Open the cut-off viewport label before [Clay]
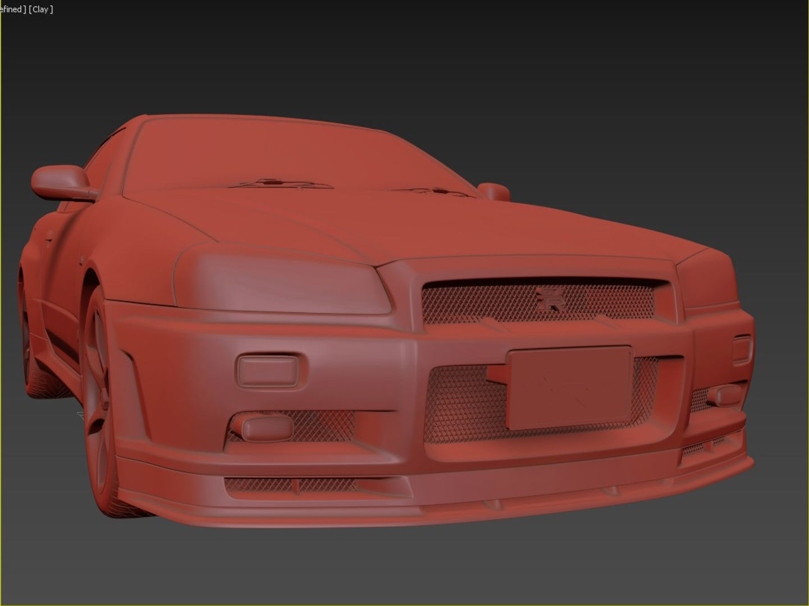This screenshot has width=809, height=606. coord(13,9)
